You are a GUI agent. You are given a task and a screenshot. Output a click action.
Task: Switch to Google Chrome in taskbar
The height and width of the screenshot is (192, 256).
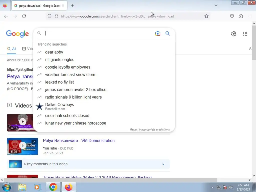(53, 187)
